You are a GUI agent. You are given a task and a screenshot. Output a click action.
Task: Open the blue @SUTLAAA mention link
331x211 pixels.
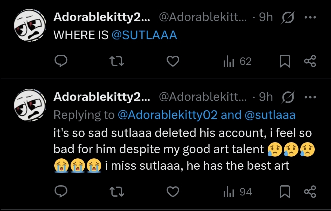click(144, 35)
